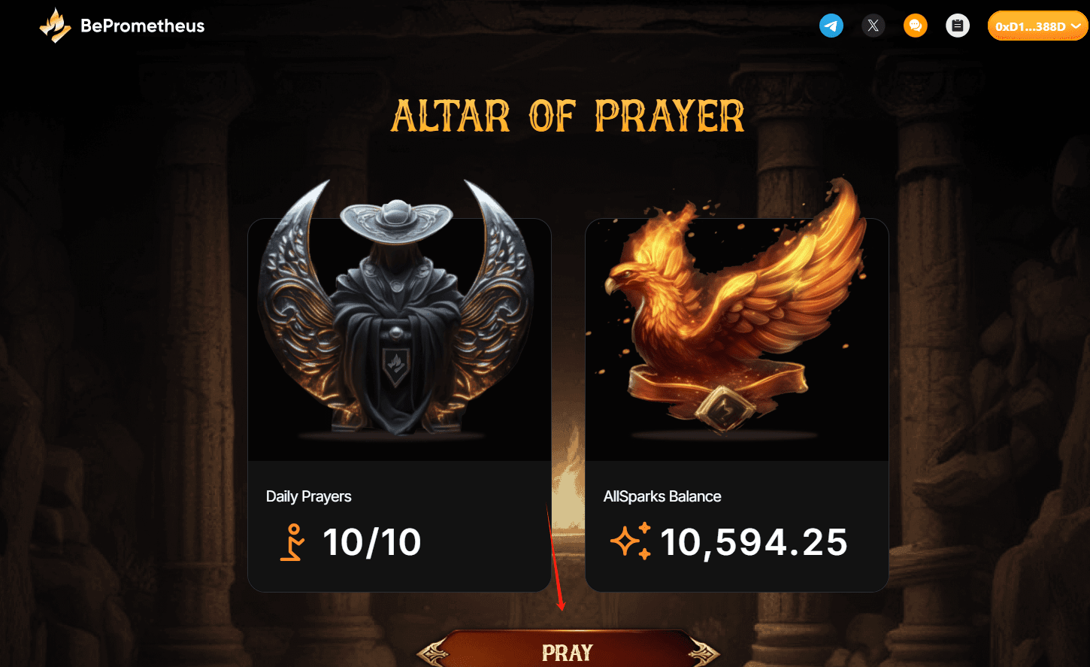This screenshot has height=667, width=1090.
Task: Click the Daily Prayers label
Action: pyautogui.click(x=309, y=496)
